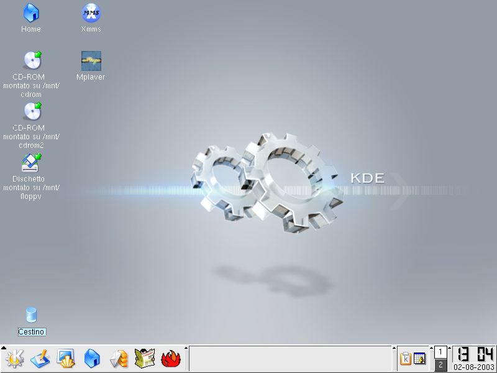
Task: Open the KDE K menu
Action: click(14, 359)
